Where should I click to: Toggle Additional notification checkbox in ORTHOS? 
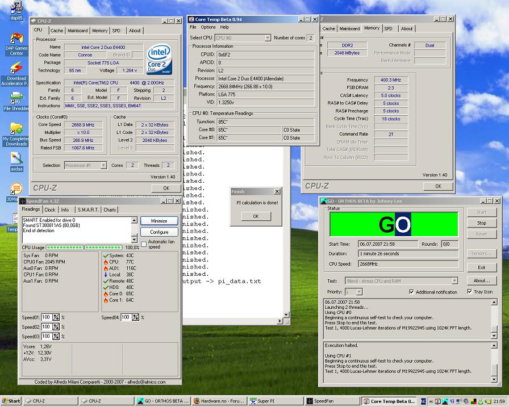[x=411, y=292]
